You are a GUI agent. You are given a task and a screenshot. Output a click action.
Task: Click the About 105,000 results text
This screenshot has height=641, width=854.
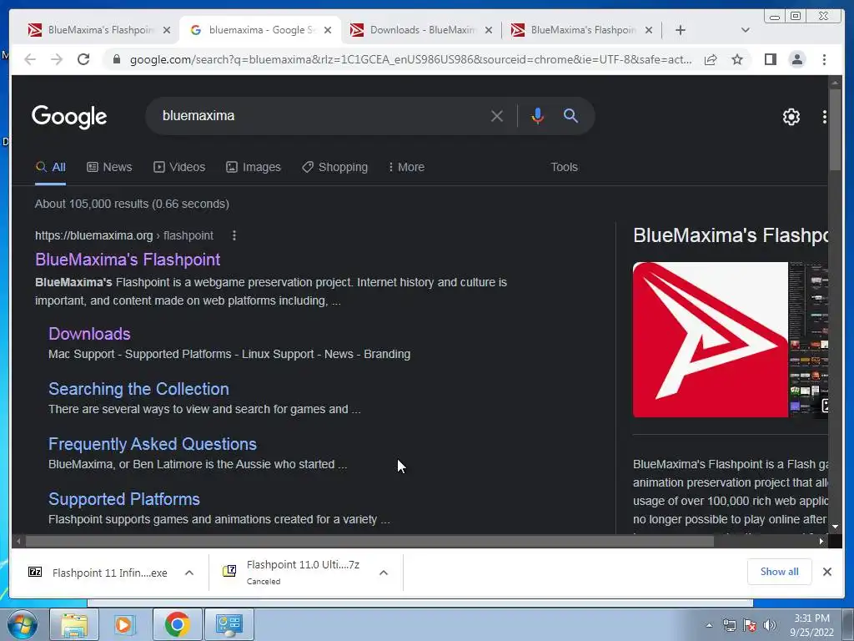pyautogui.click(x=132, y=204)
